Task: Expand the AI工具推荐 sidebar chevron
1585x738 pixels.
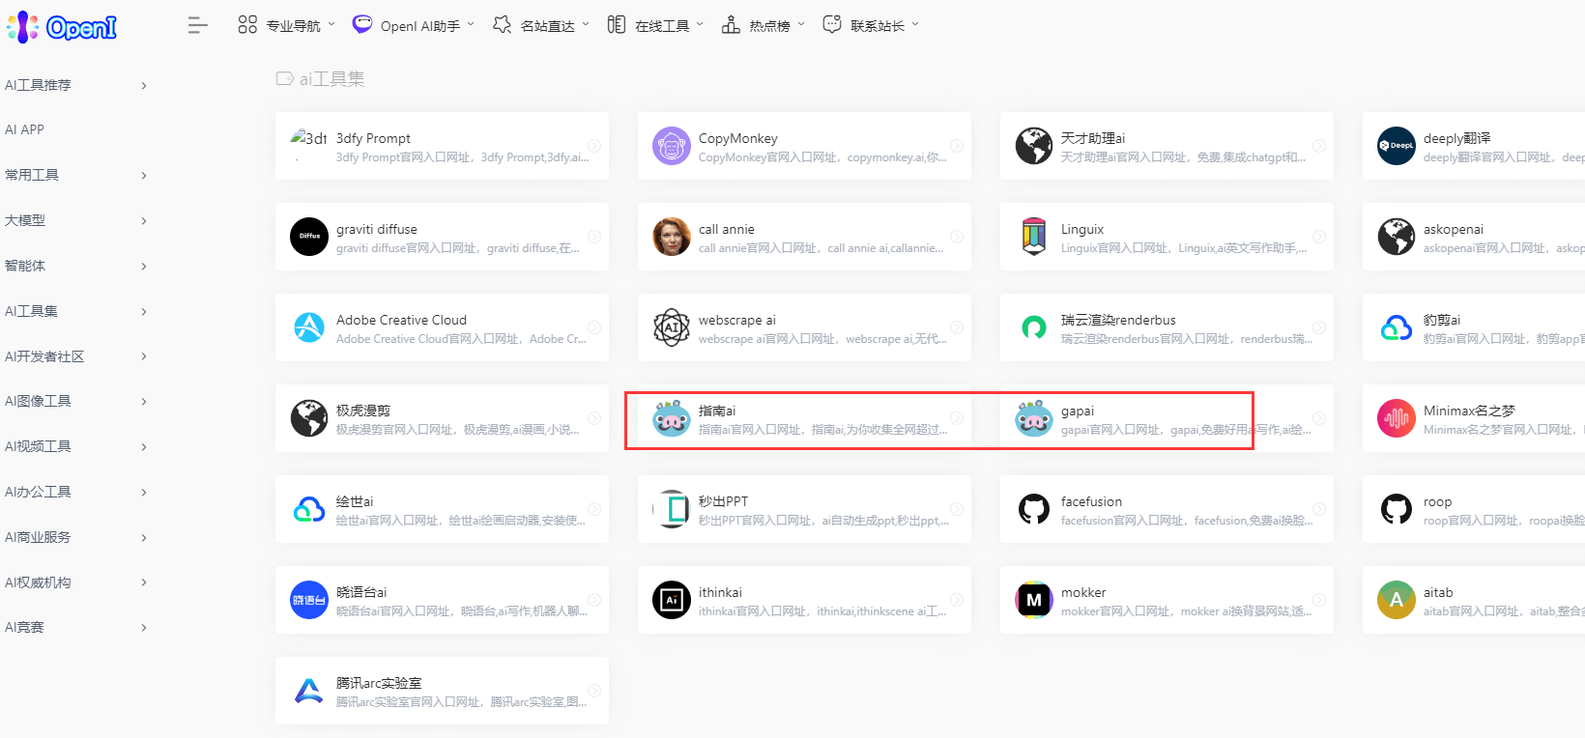Action: (x=144, y=85)
